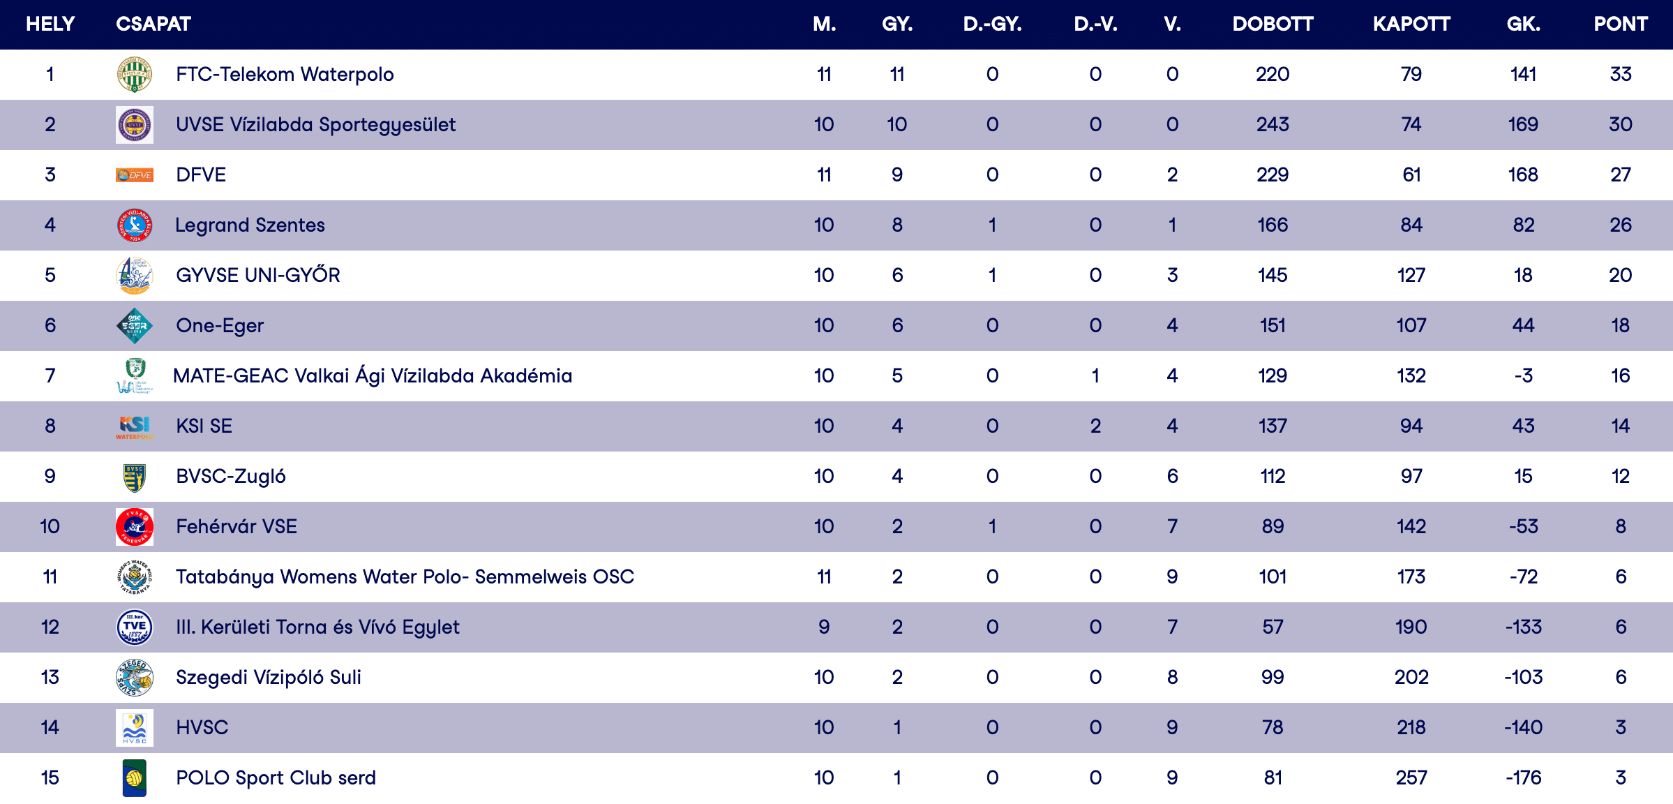Click the CSAPAT column header

153,24
